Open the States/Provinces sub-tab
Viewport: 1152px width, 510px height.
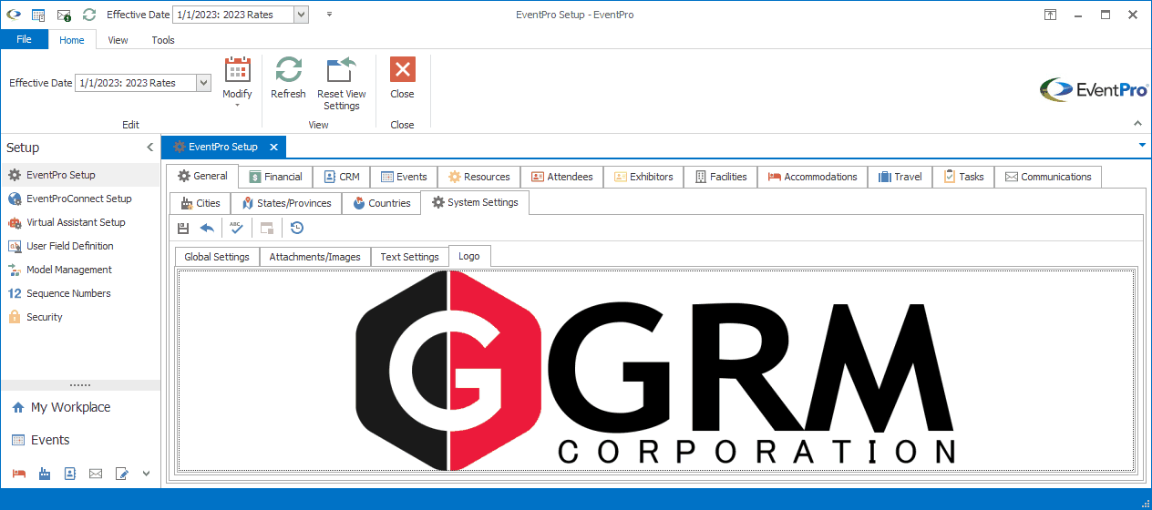pos(286,203)
